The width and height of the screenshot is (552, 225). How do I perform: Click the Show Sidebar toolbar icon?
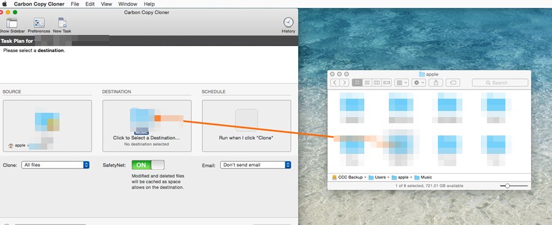point(12,23)
